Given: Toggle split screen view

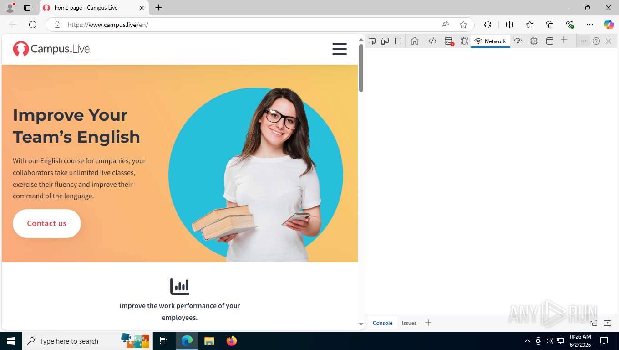Looking at the screenshot, I should 509,25.
